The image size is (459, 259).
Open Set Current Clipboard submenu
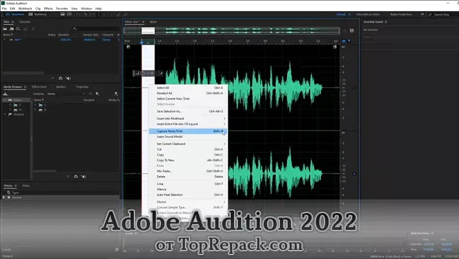(187, 144)
